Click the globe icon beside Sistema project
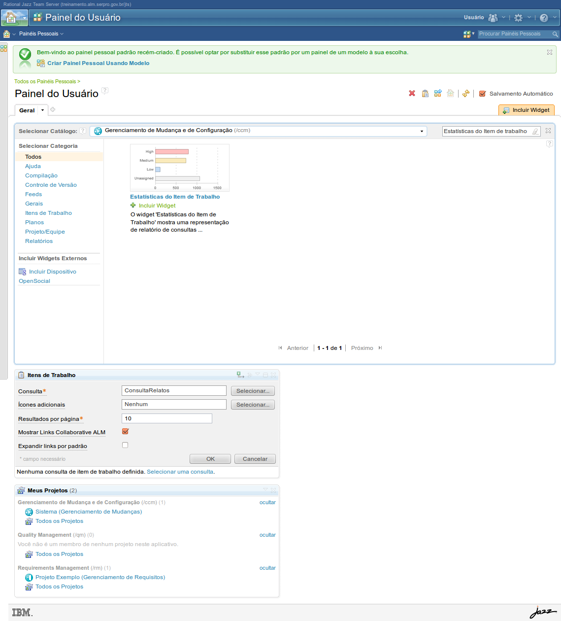Viewport: 561px width, 621px height. (x=29, y=512)
